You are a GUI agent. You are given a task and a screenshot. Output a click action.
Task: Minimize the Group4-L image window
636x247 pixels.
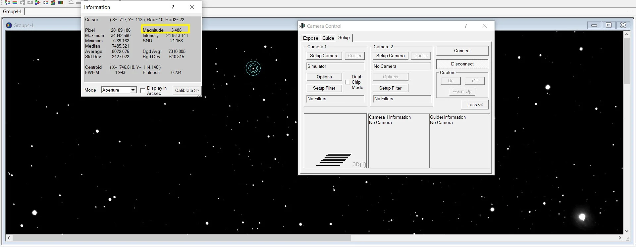pos(594,25)
